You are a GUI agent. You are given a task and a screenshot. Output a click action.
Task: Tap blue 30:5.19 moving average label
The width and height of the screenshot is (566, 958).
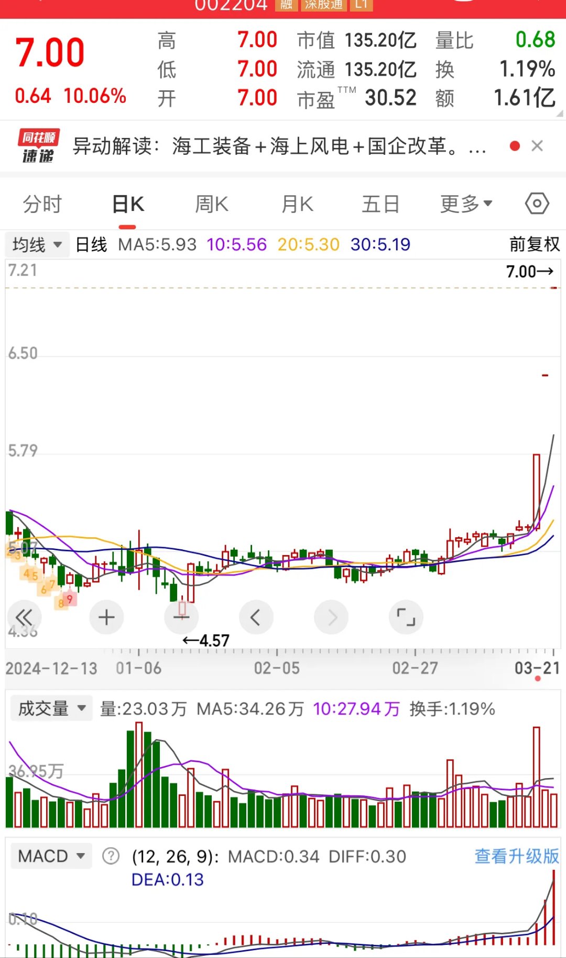coord(380,244)
